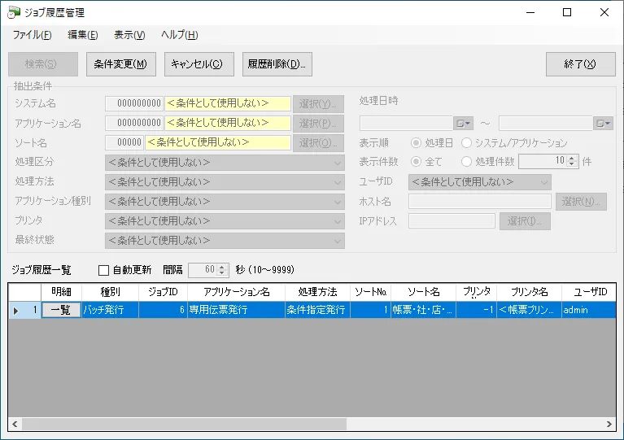
Task: Click the right arrow on the horizontal scrollbar
Action: click(610, 425)
